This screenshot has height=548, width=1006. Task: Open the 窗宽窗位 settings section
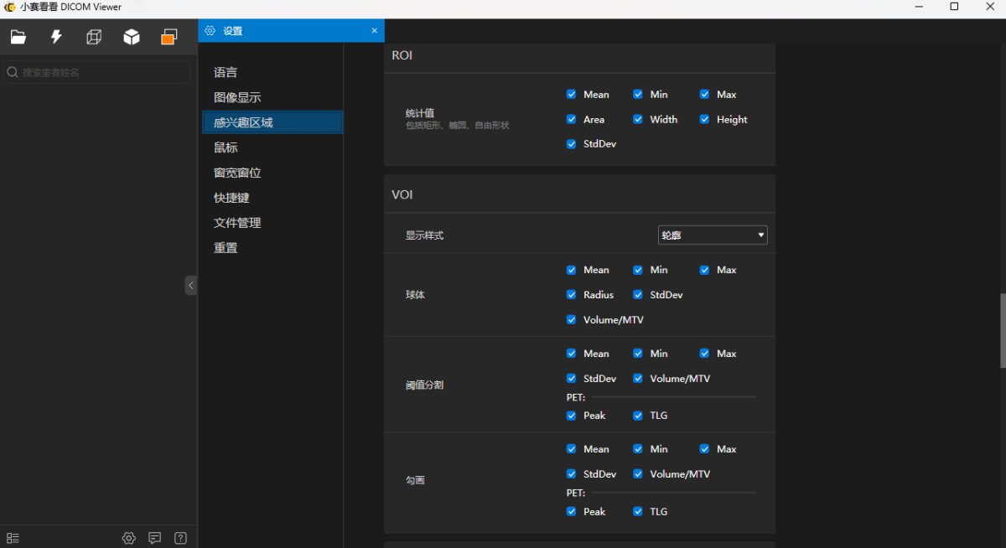point(237,173)
